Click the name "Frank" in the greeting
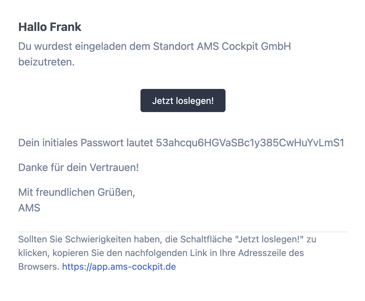Image resolution: width=365 pixels, height=301 pixels. (x=65, y=27)
